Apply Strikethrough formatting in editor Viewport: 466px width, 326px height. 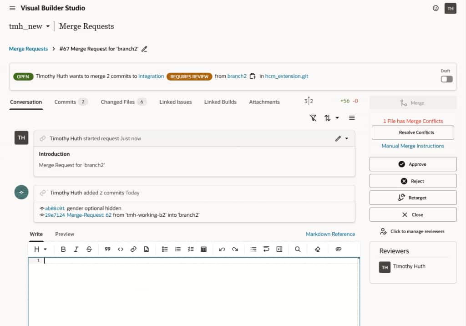[x=89, y=249]
